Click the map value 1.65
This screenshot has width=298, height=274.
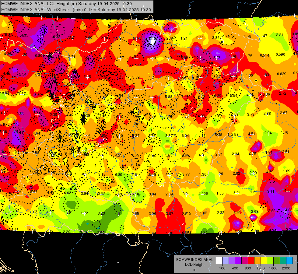220,193
